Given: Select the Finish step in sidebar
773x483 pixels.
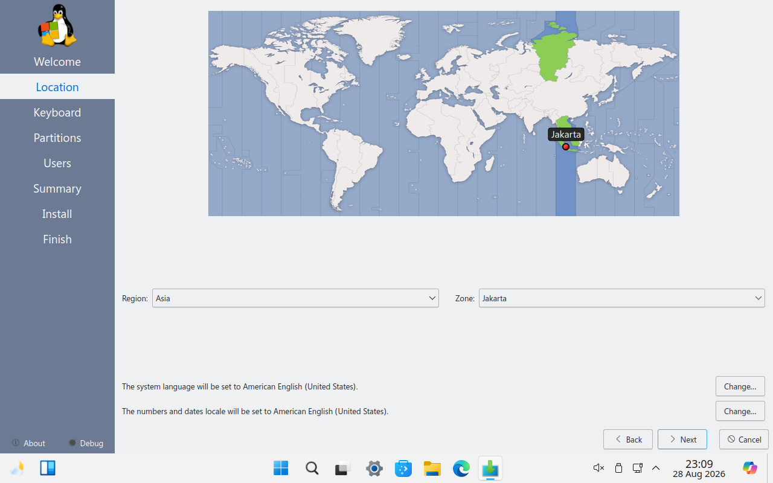Looking at the screenshot, I should 57,239.
